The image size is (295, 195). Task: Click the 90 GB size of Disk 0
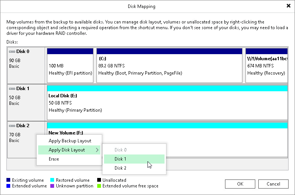tap(15, 61)
